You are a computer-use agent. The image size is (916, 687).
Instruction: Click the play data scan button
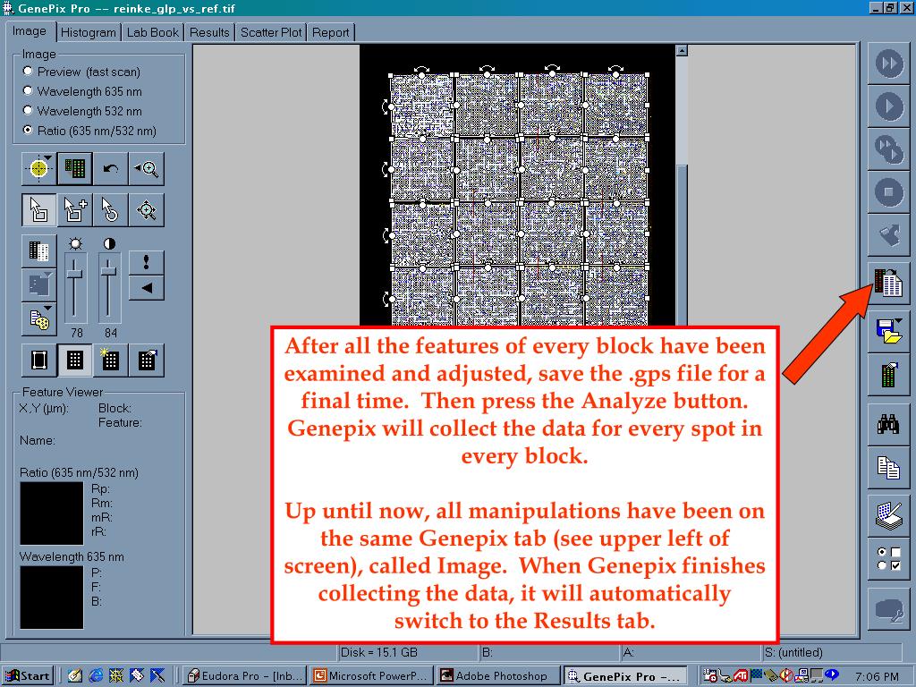[x=888, y=106]
